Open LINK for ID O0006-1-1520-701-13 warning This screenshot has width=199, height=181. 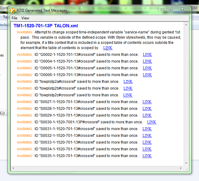(x=147, y=75)
